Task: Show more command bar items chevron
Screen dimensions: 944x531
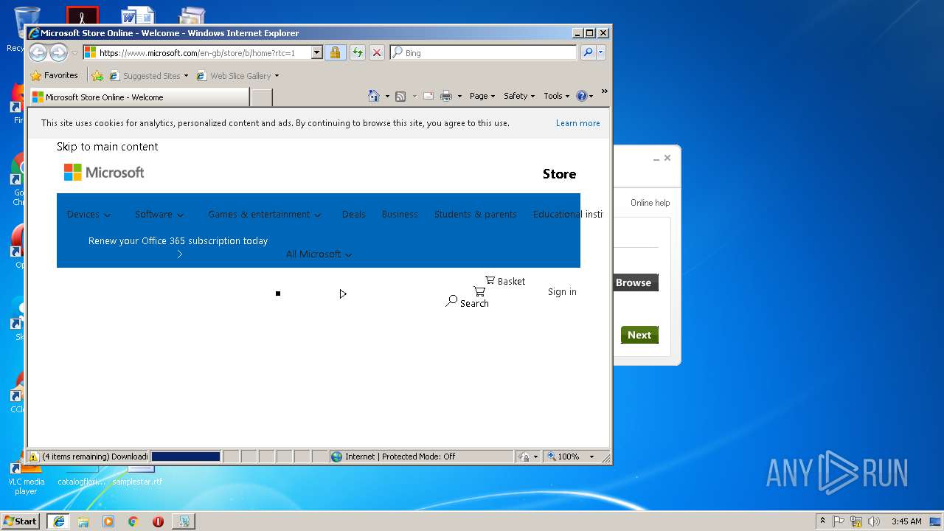Action: (604, 91)
